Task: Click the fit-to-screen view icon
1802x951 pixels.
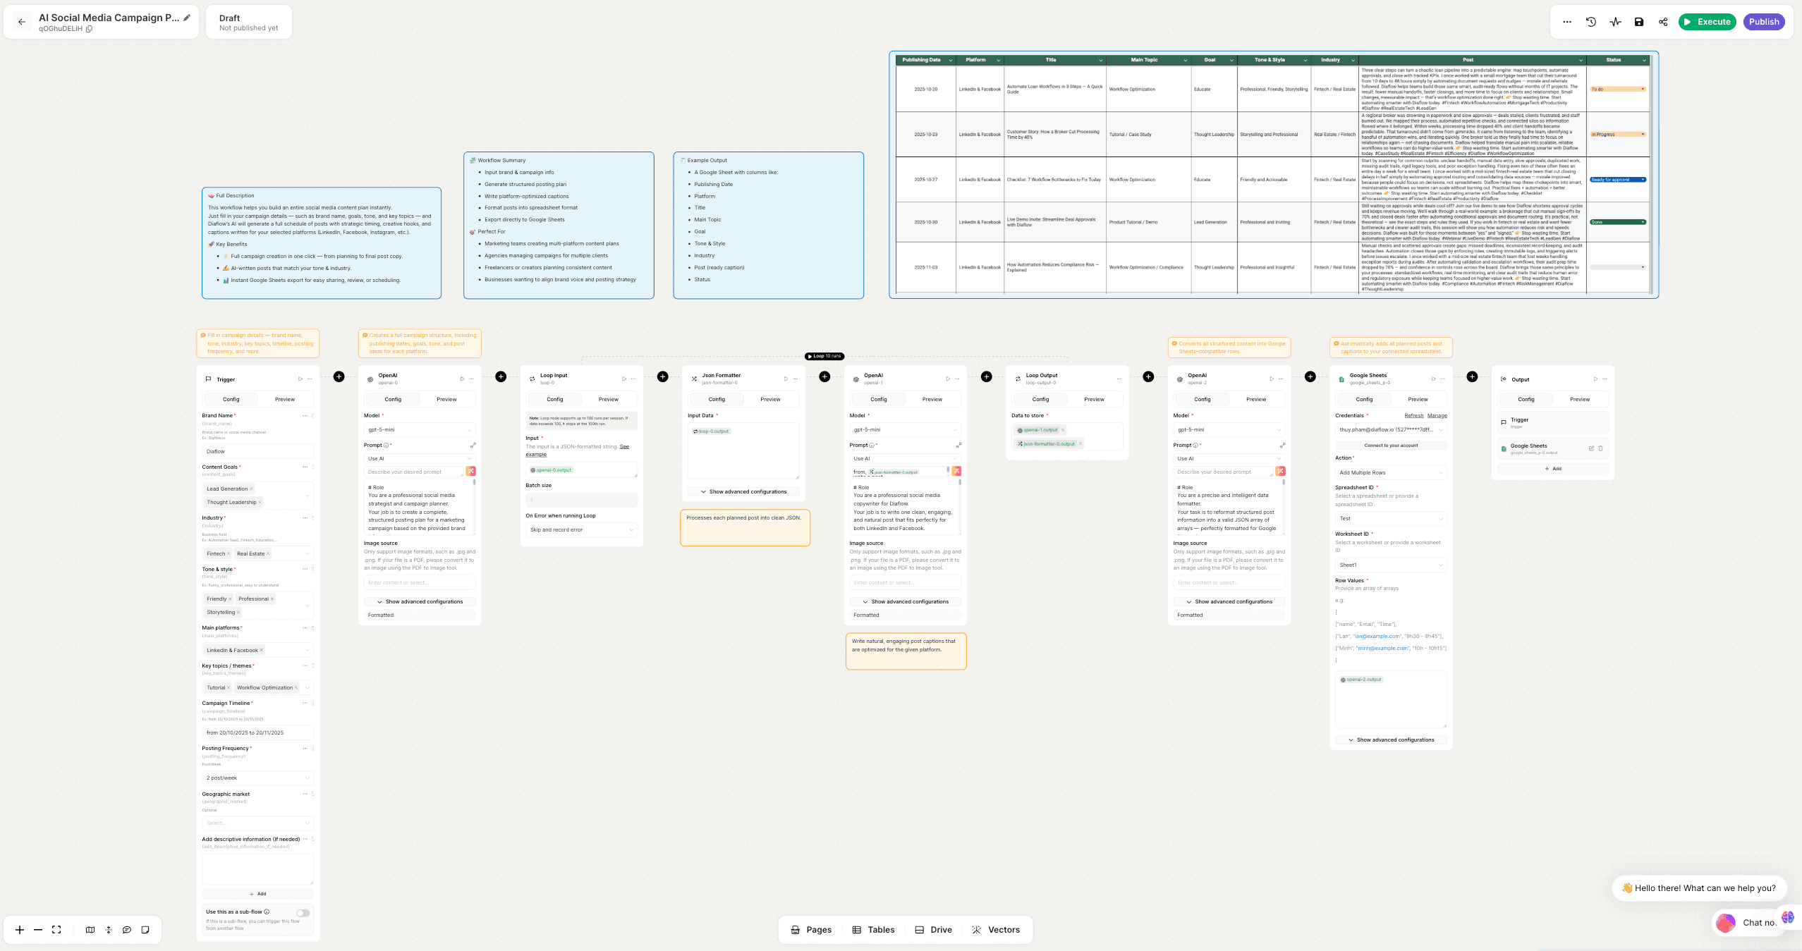Action: (x=57, y=930)
